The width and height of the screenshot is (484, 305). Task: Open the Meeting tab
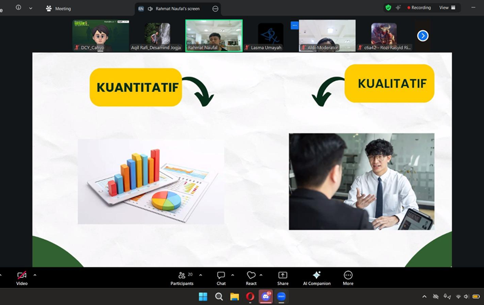[x=58, y=8]
